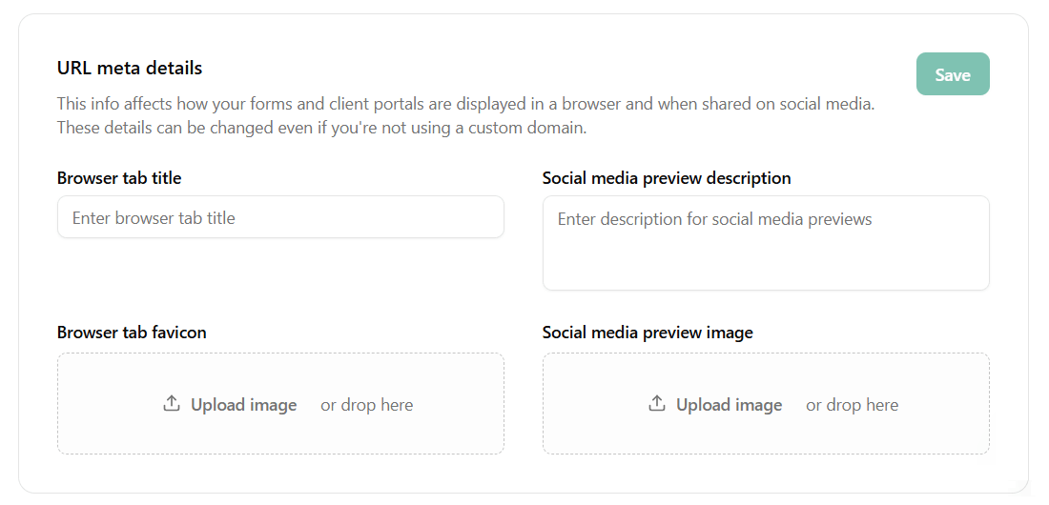Click the 'Browser tab favicon' label
The width and height of the screenshot is (1049, 505).
click(132, 333)
